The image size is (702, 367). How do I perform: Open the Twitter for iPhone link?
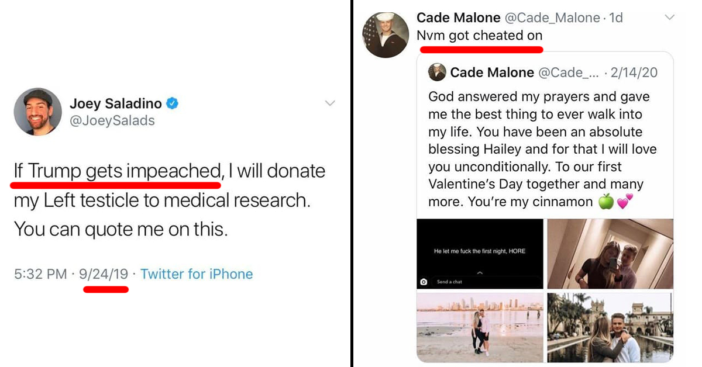point(197,274)
